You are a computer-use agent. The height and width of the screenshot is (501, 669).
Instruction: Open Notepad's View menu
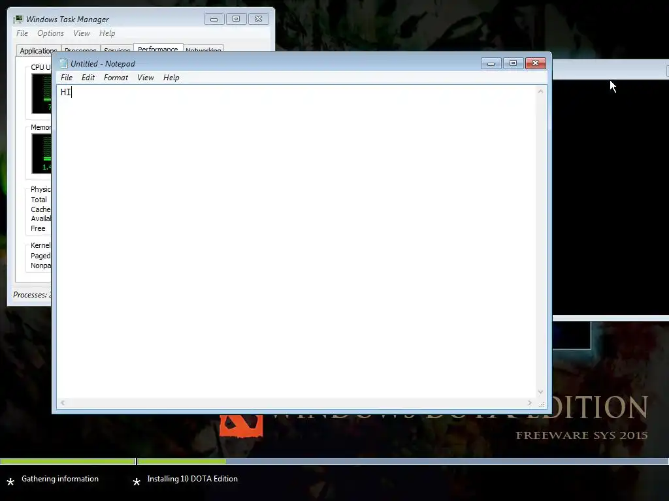coord(146,78)
